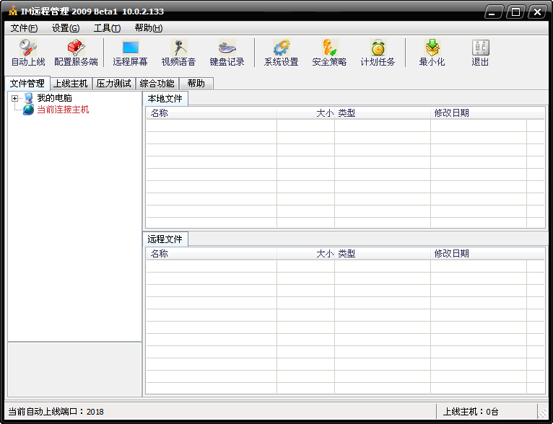Open 配置服务端 from the toolbar
Image resolution: width=553 pixels, height=424 pixels.
[x=76, y=53]
